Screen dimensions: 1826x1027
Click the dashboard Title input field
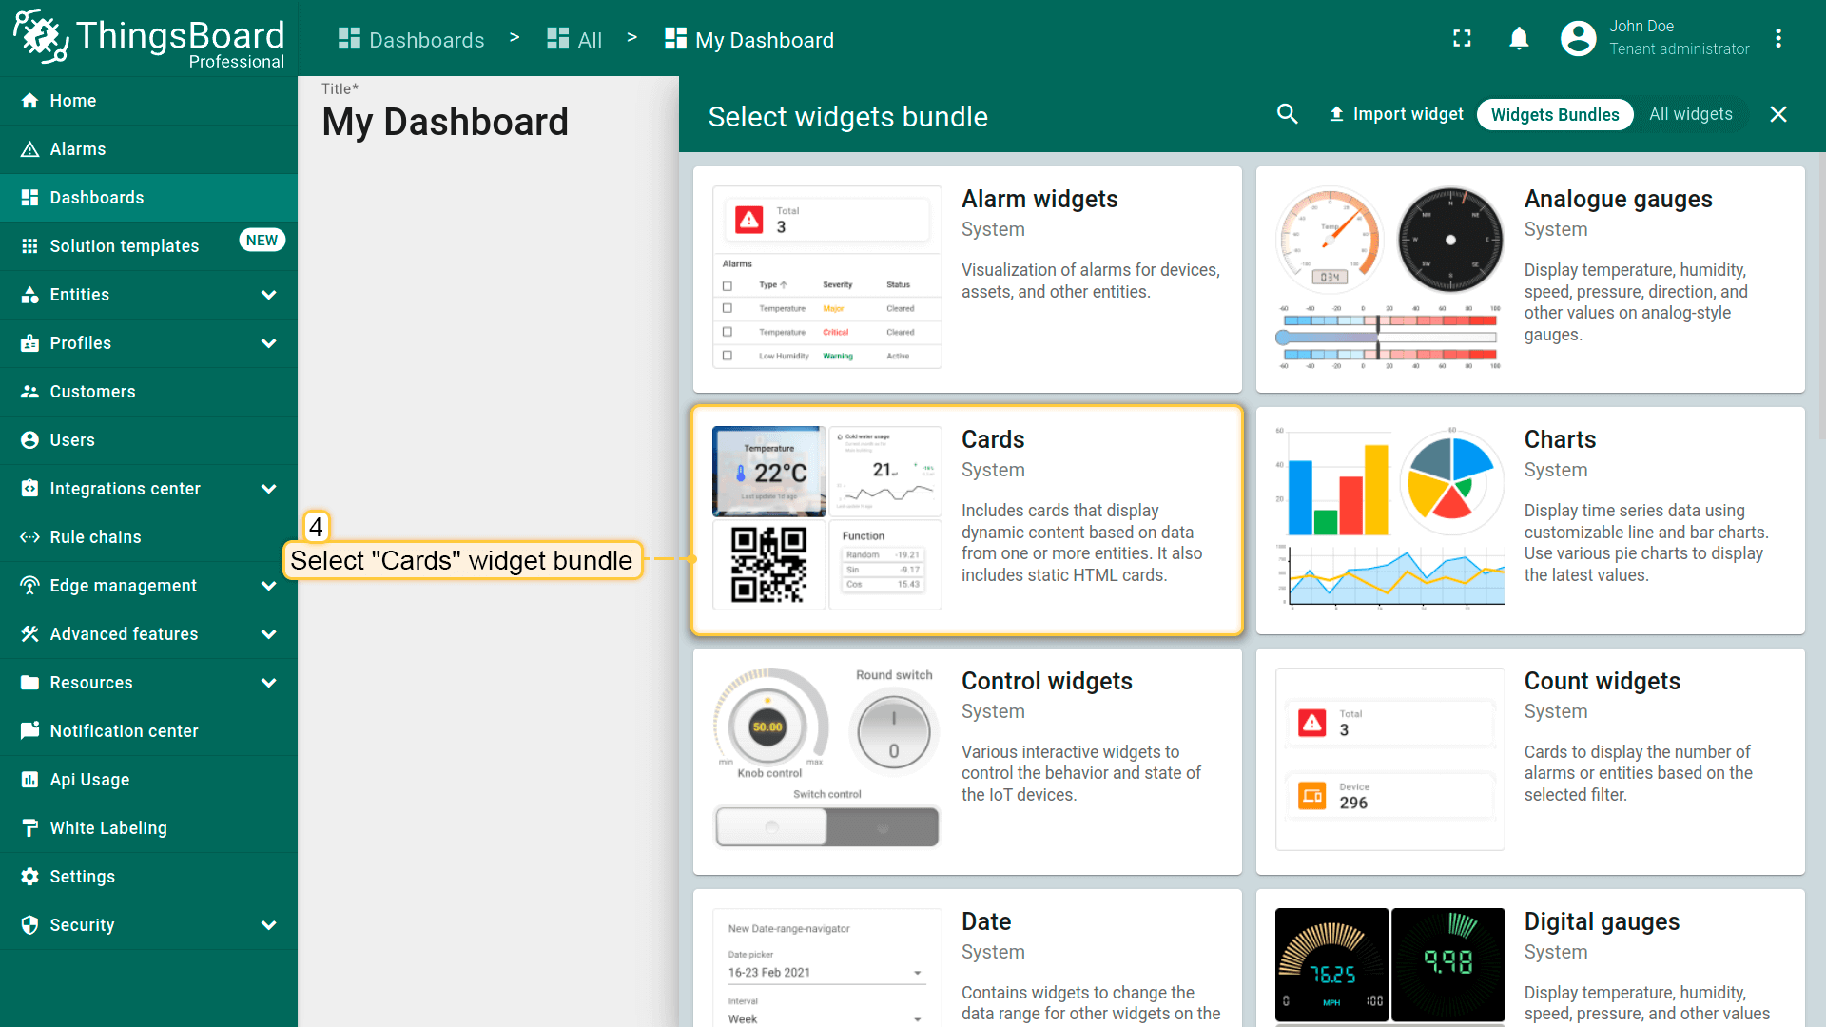tap(445, 122)
